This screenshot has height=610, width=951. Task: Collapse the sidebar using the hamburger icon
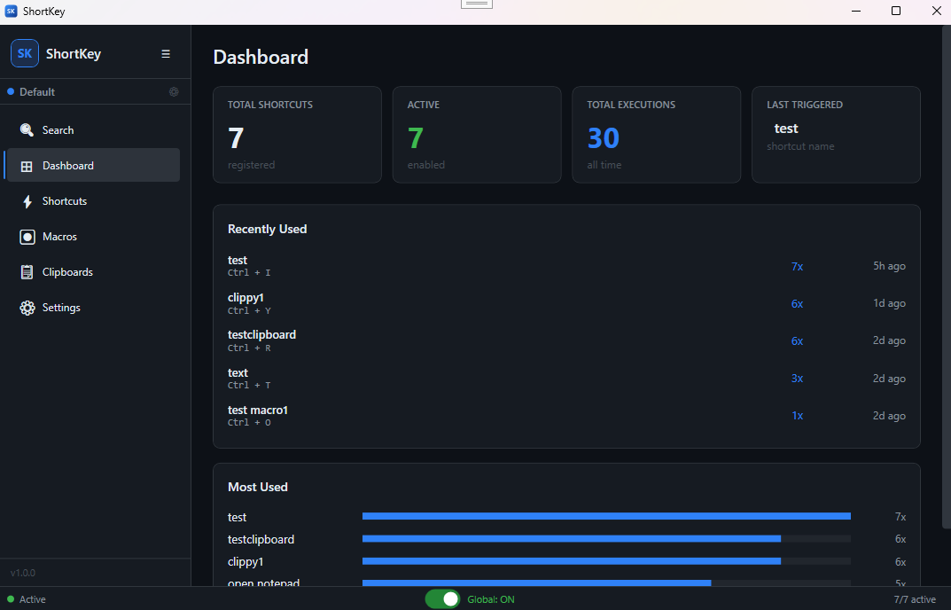tap(166, 53)
